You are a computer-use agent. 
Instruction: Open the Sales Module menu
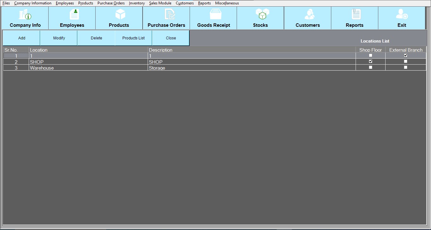click(x=160, y=3)
